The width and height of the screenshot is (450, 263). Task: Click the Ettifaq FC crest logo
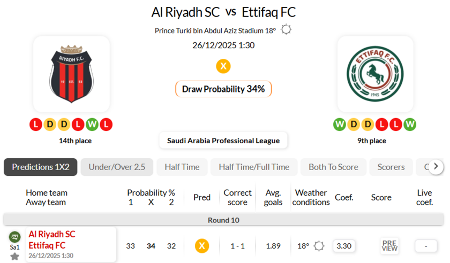(x=375, y=74)
